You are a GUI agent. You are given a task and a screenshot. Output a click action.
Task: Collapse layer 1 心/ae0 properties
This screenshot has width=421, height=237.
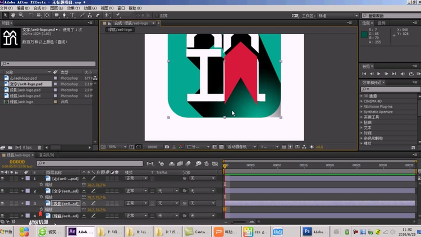[22, 179]
